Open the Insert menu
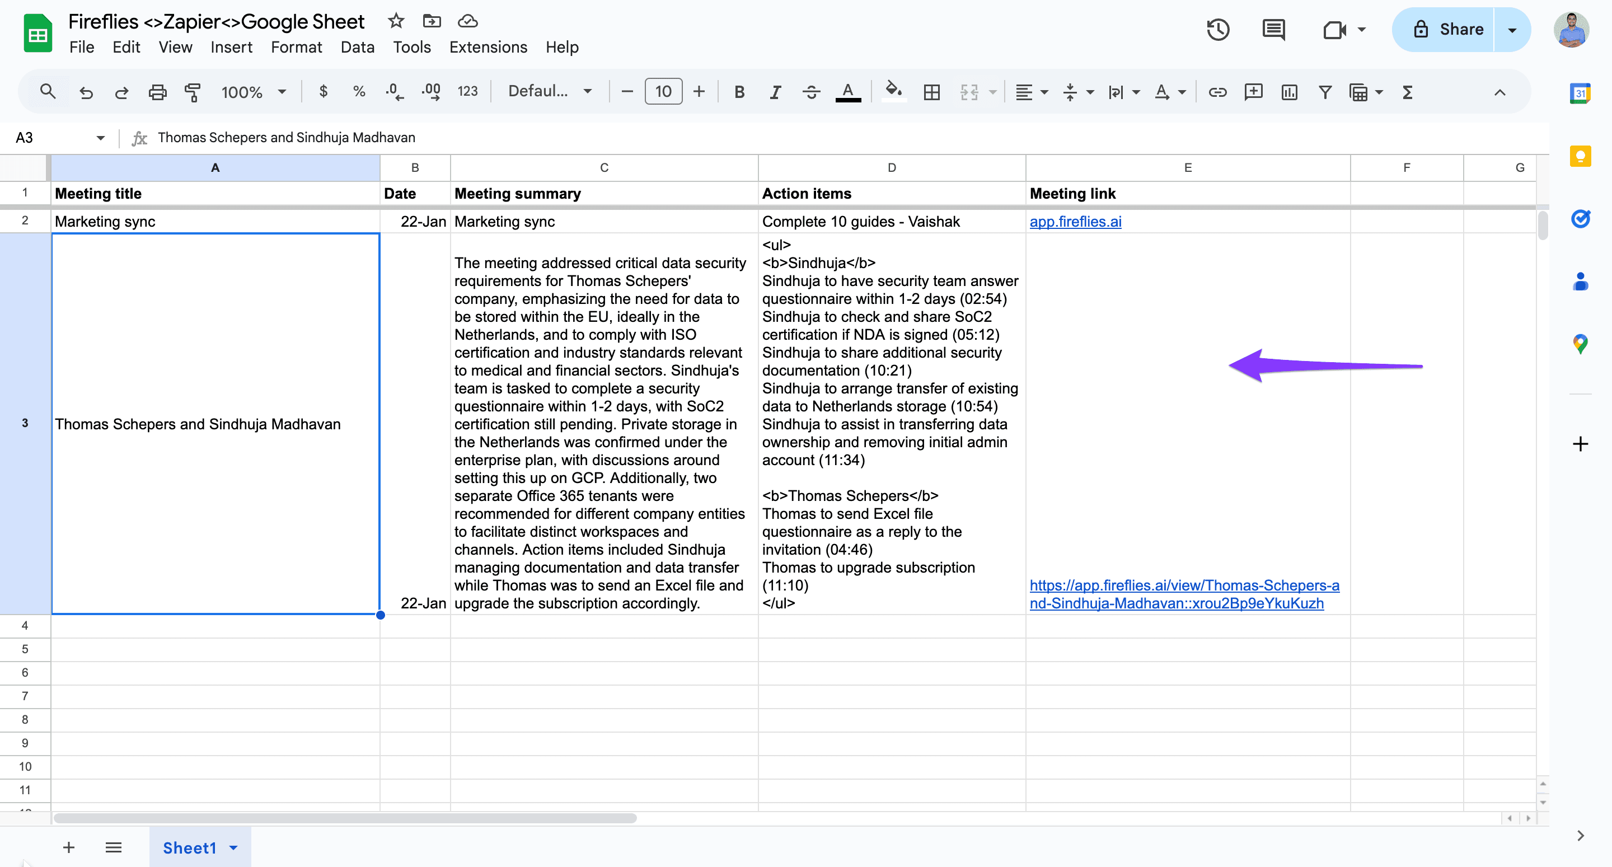This screenshot has width=1612, height=867. pos(231,47)
